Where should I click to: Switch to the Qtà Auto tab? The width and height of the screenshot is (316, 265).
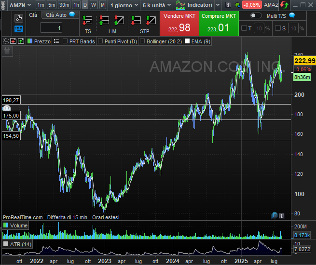pyautogui.click(x=60, y=15)
